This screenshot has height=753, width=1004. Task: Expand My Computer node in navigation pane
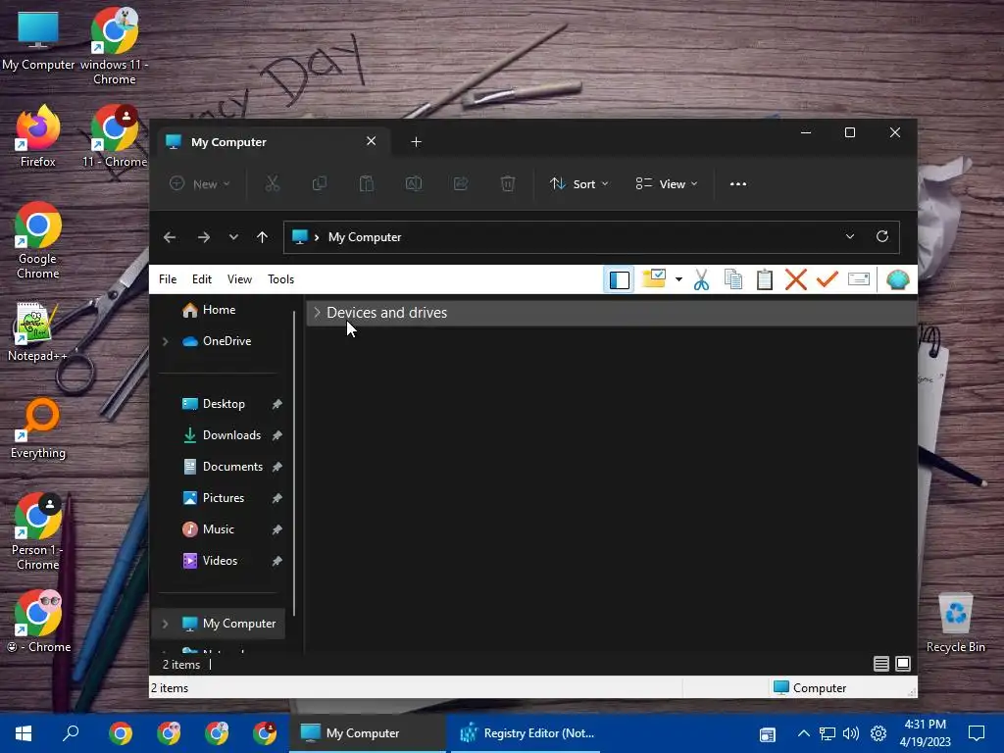pyautogui.click(x=165, y=624)
